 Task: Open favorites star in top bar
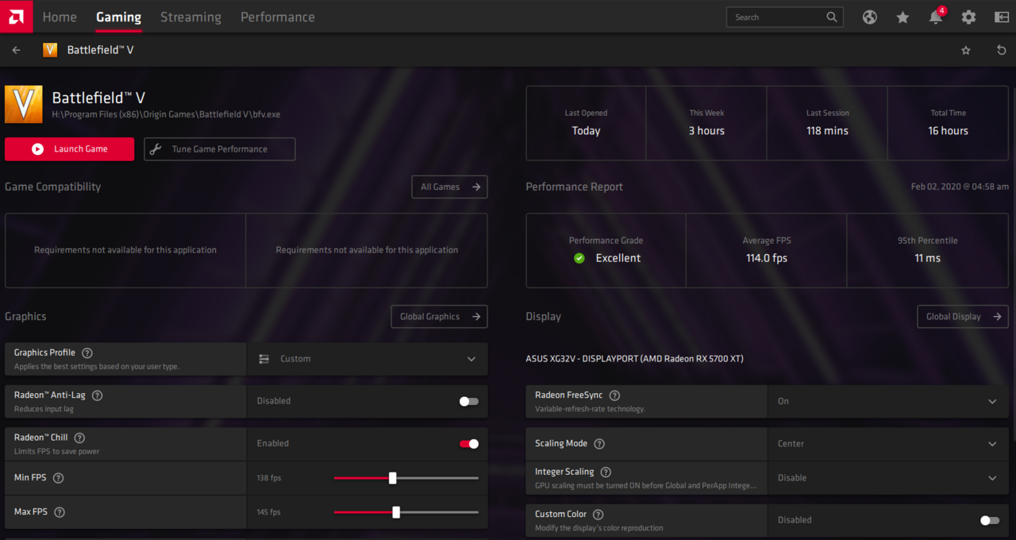(x=902, y=17)
